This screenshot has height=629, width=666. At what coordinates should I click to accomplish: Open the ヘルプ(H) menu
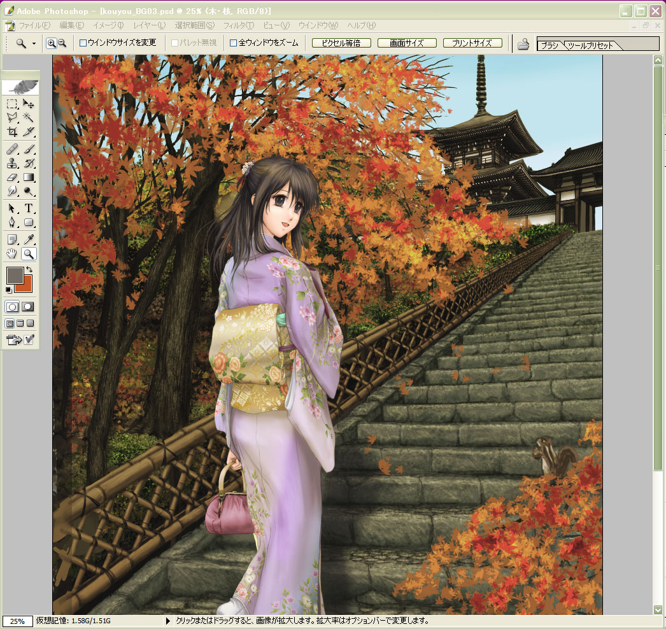coord(361,25)
